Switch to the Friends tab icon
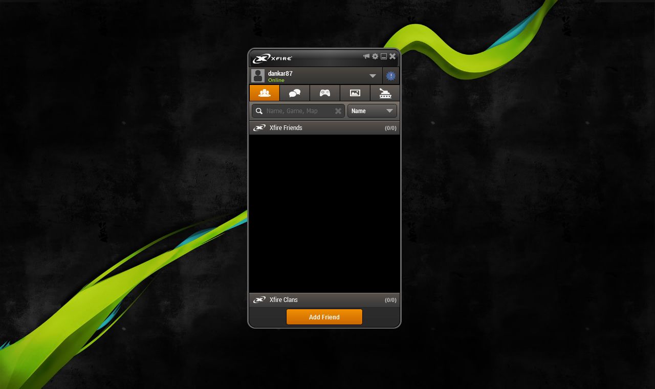 (x=264, y=93)
